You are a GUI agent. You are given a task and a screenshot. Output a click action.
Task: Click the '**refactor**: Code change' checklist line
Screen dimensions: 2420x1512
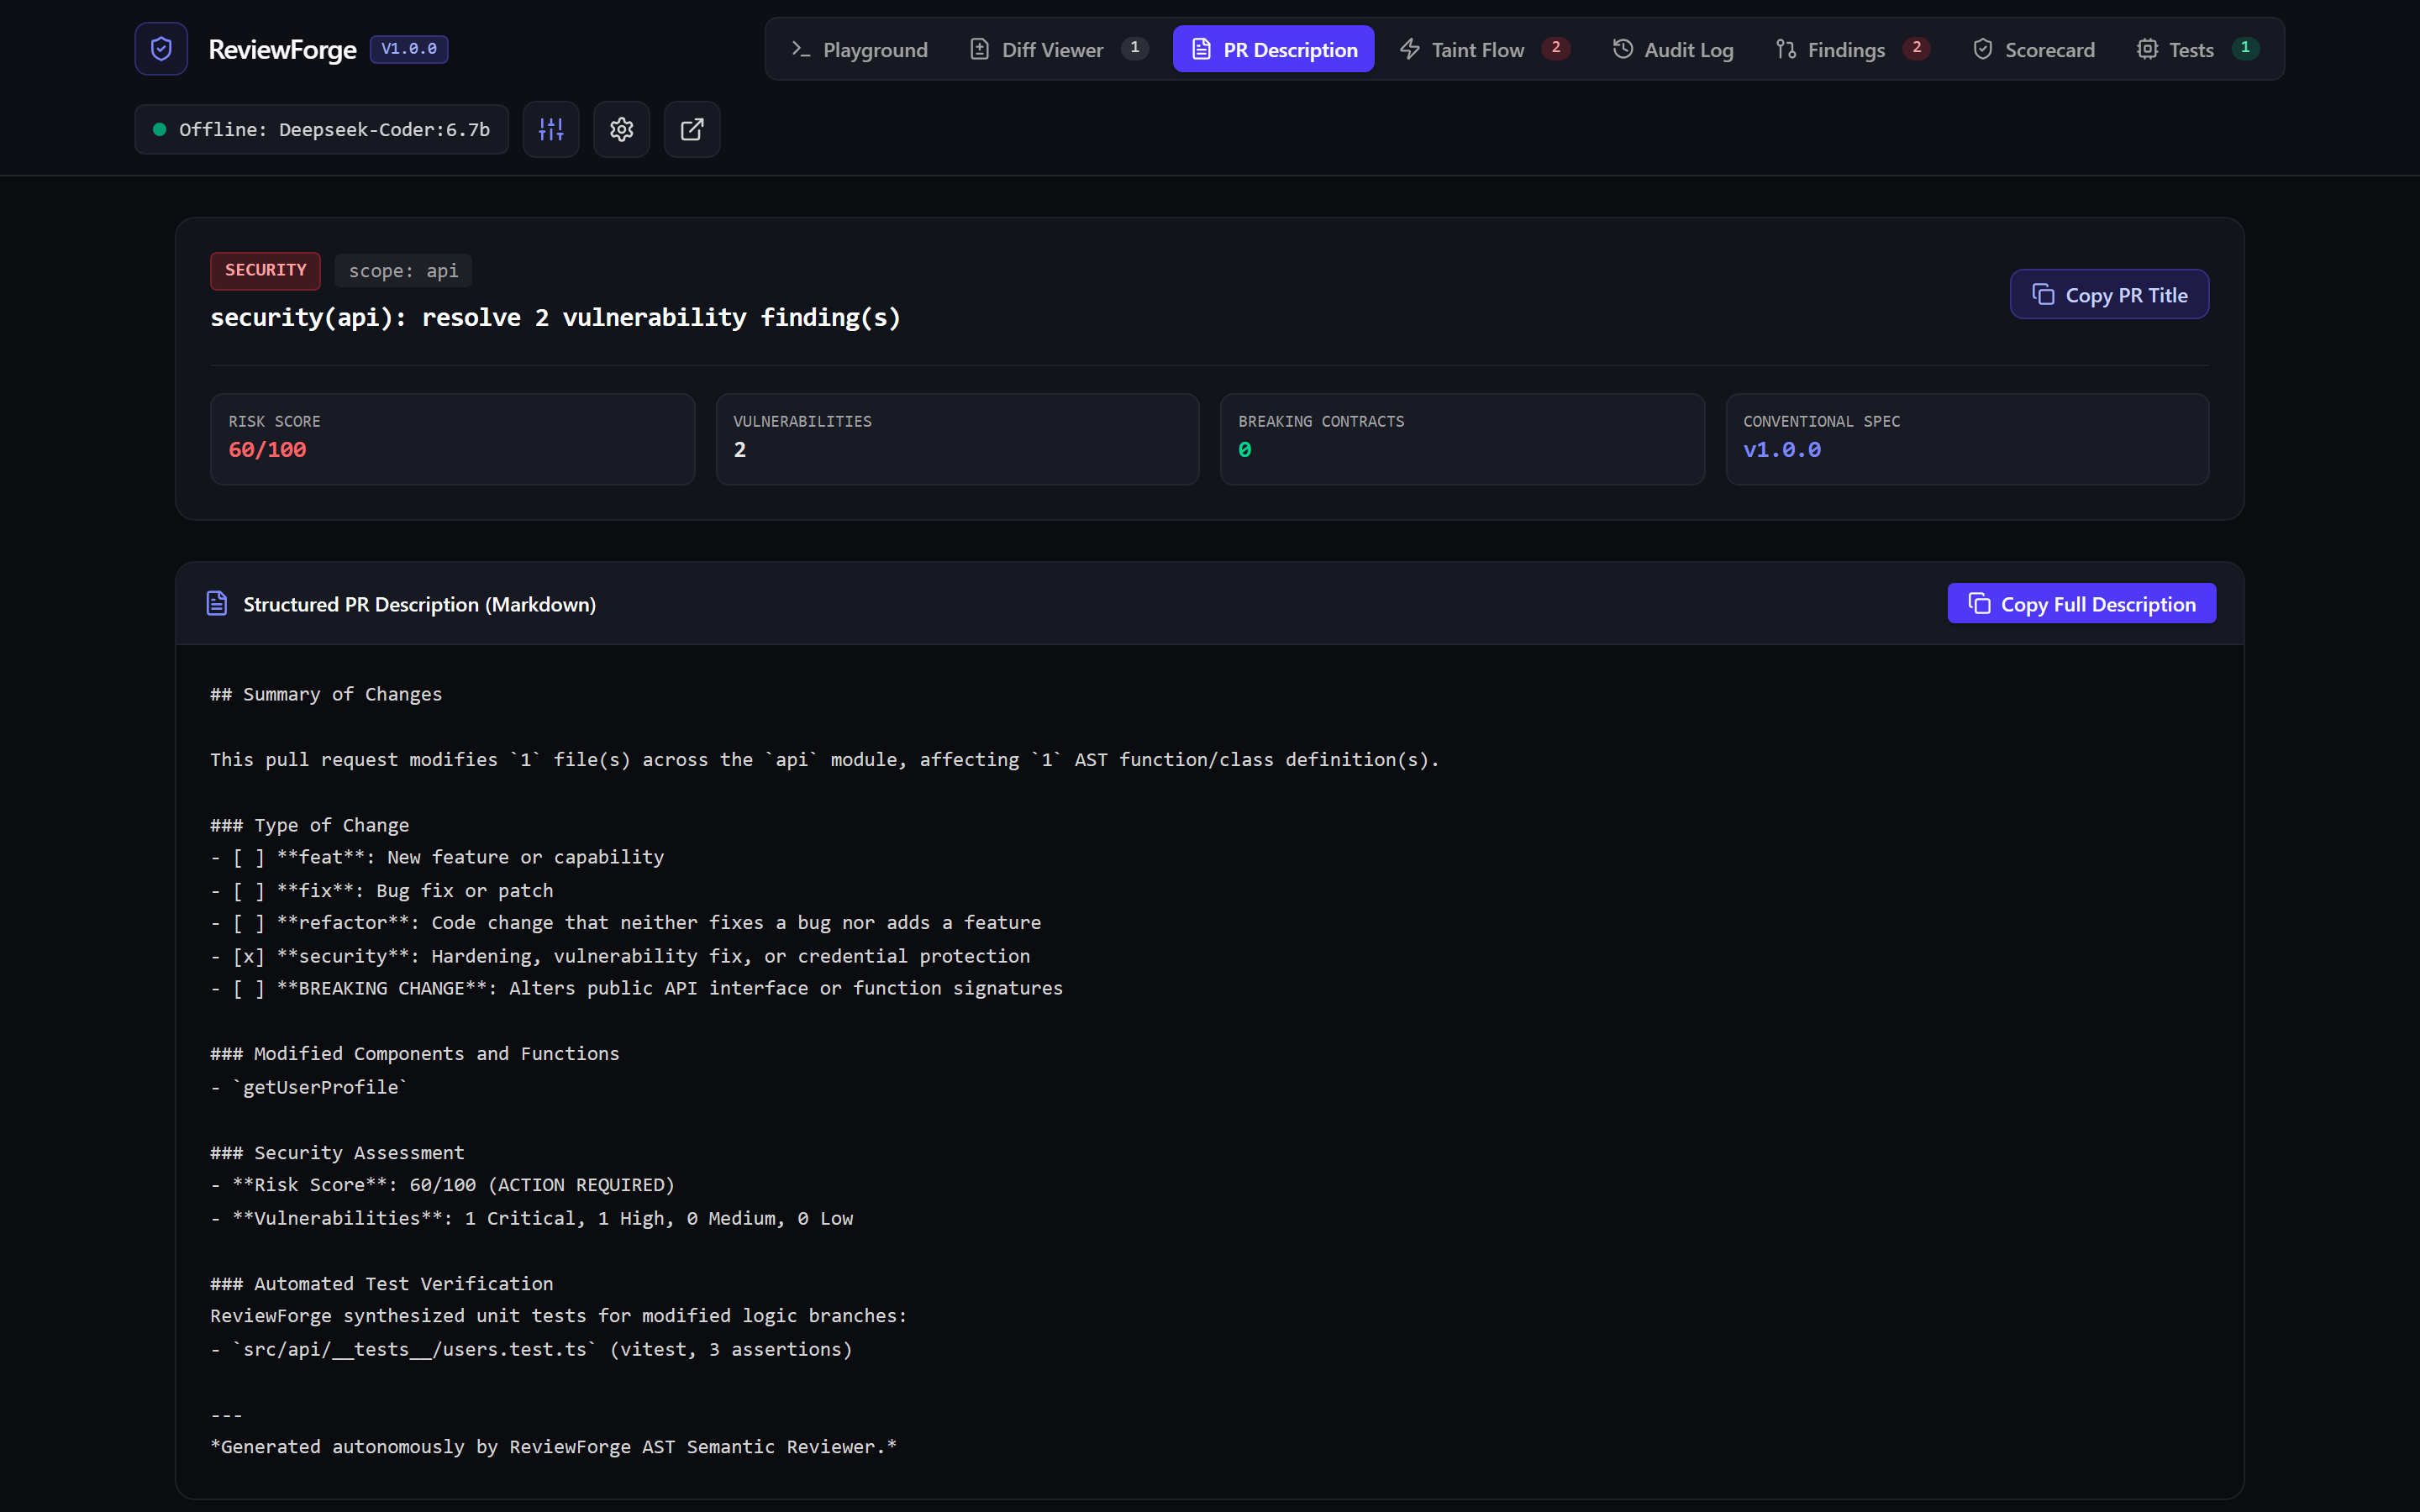click(x=625, y=923)
